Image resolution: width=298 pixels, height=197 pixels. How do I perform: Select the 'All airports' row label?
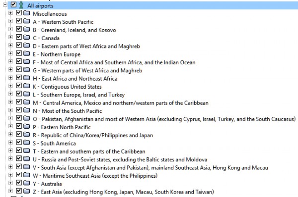coord(40,6)
